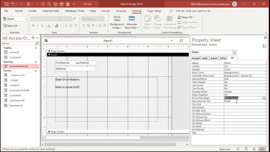This screenshot has height=152, width=270.
Task: Collapse the ribbon with the chevron arrow
Action: (266, 33)
